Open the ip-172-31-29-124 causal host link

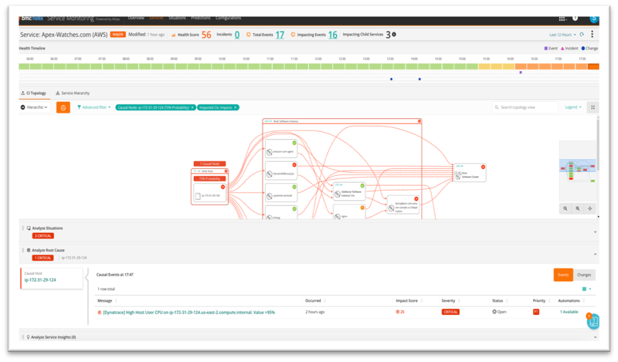[x=40, y=280]
